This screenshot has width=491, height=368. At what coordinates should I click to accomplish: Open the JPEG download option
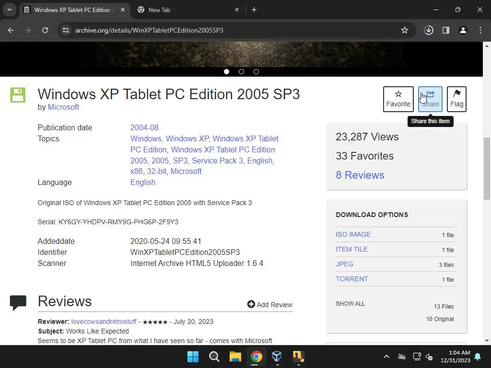point(344,264)
